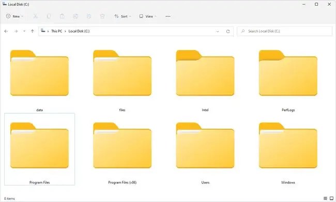Viewport: 336px width, 202px height.
Task: Expand the chevron between This PC and Local Disk
Action: [65, 32]
